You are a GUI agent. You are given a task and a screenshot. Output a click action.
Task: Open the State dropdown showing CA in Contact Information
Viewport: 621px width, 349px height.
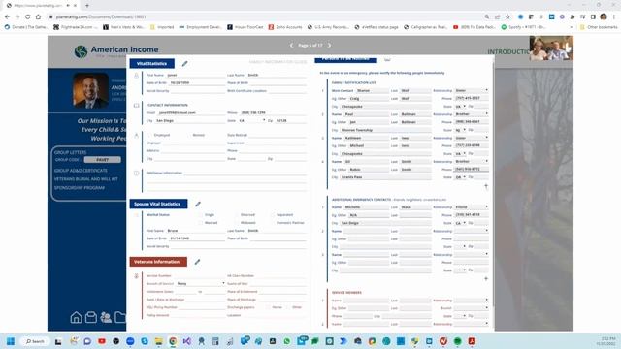[x=252, y=120]
